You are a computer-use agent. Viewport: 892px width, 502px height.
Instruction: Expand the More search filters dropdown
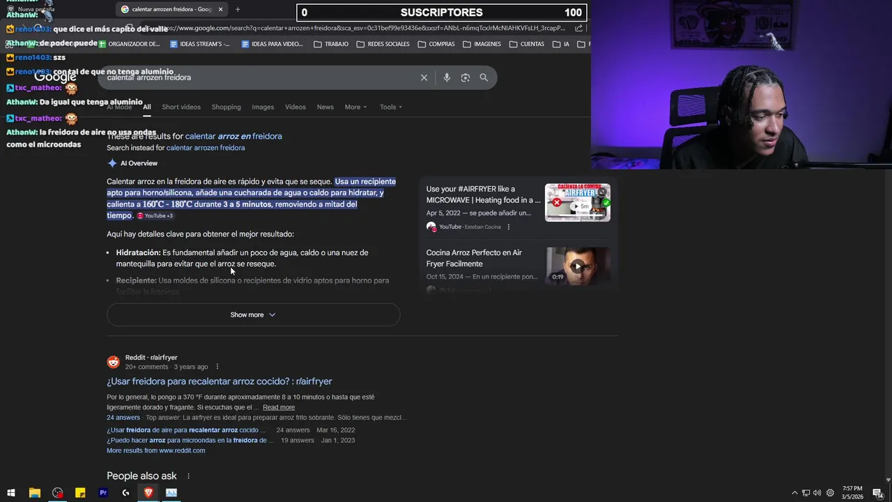pyautogui.click(x=355, y=107)
